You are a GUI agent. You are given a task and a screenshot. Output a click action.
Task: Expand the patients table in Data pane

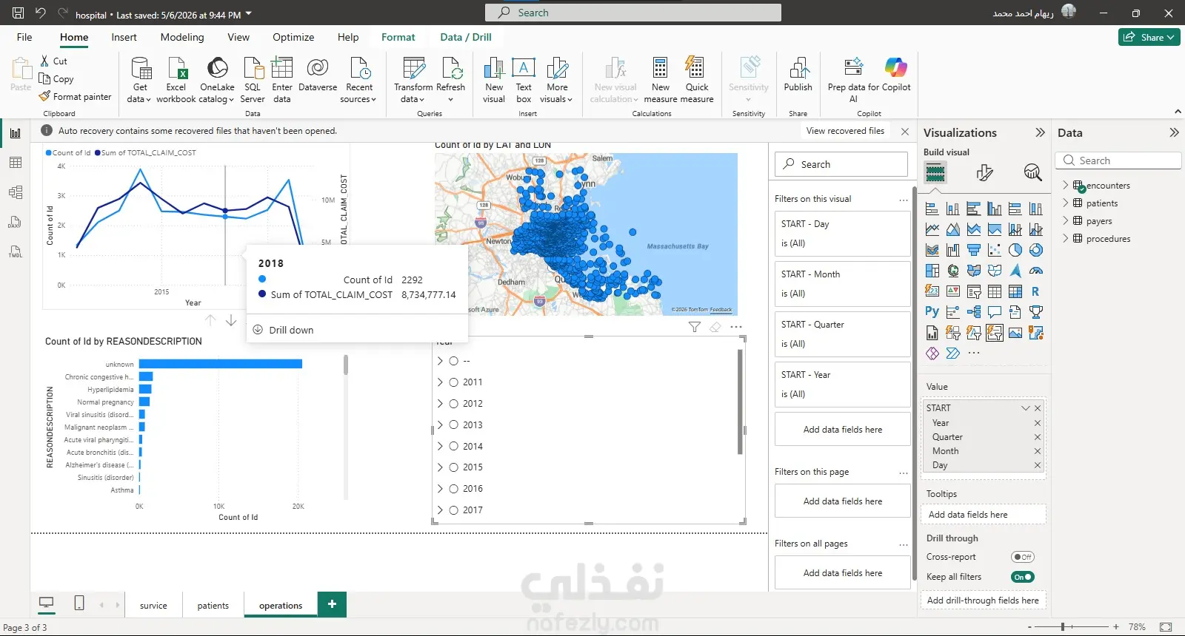(1066, 203)
